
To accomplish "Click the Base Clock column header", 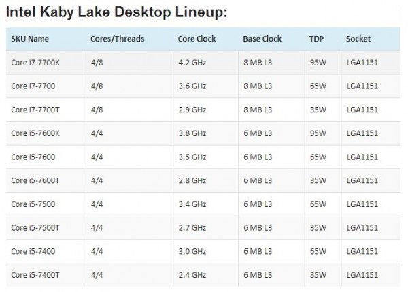I will [x=262, y=38].
